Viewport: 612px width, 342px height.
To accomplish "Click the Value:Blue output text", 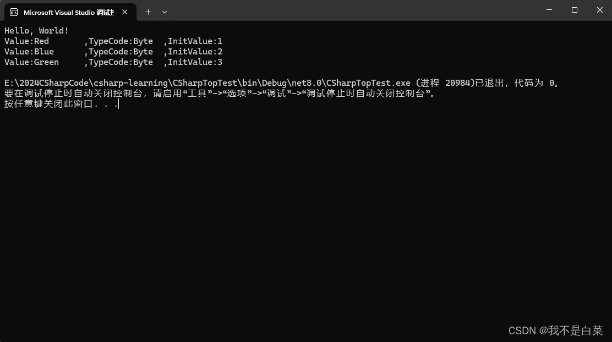I will tap(28, 51).
